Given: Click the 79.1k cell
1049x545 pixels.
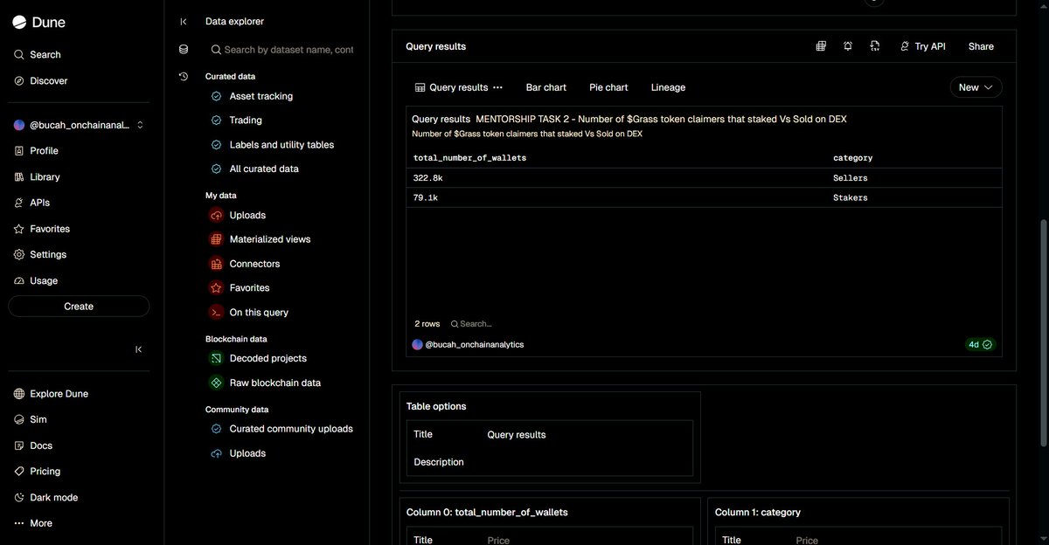Looking at the screenshot, I should (425, 198).
